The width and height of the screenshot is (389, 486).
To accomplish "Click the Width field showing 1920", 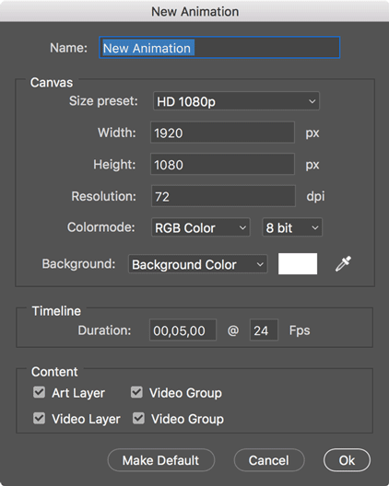I will [x=222, y=133].
